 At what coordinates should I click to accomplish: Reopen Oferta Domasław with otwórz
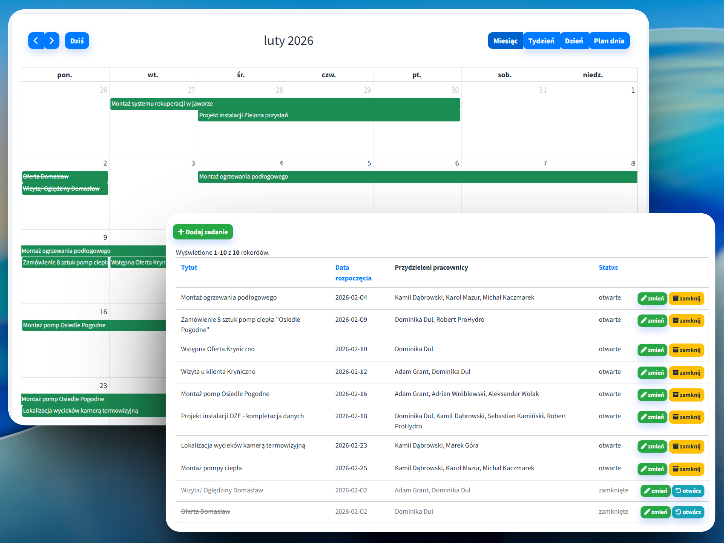(688, 512)
